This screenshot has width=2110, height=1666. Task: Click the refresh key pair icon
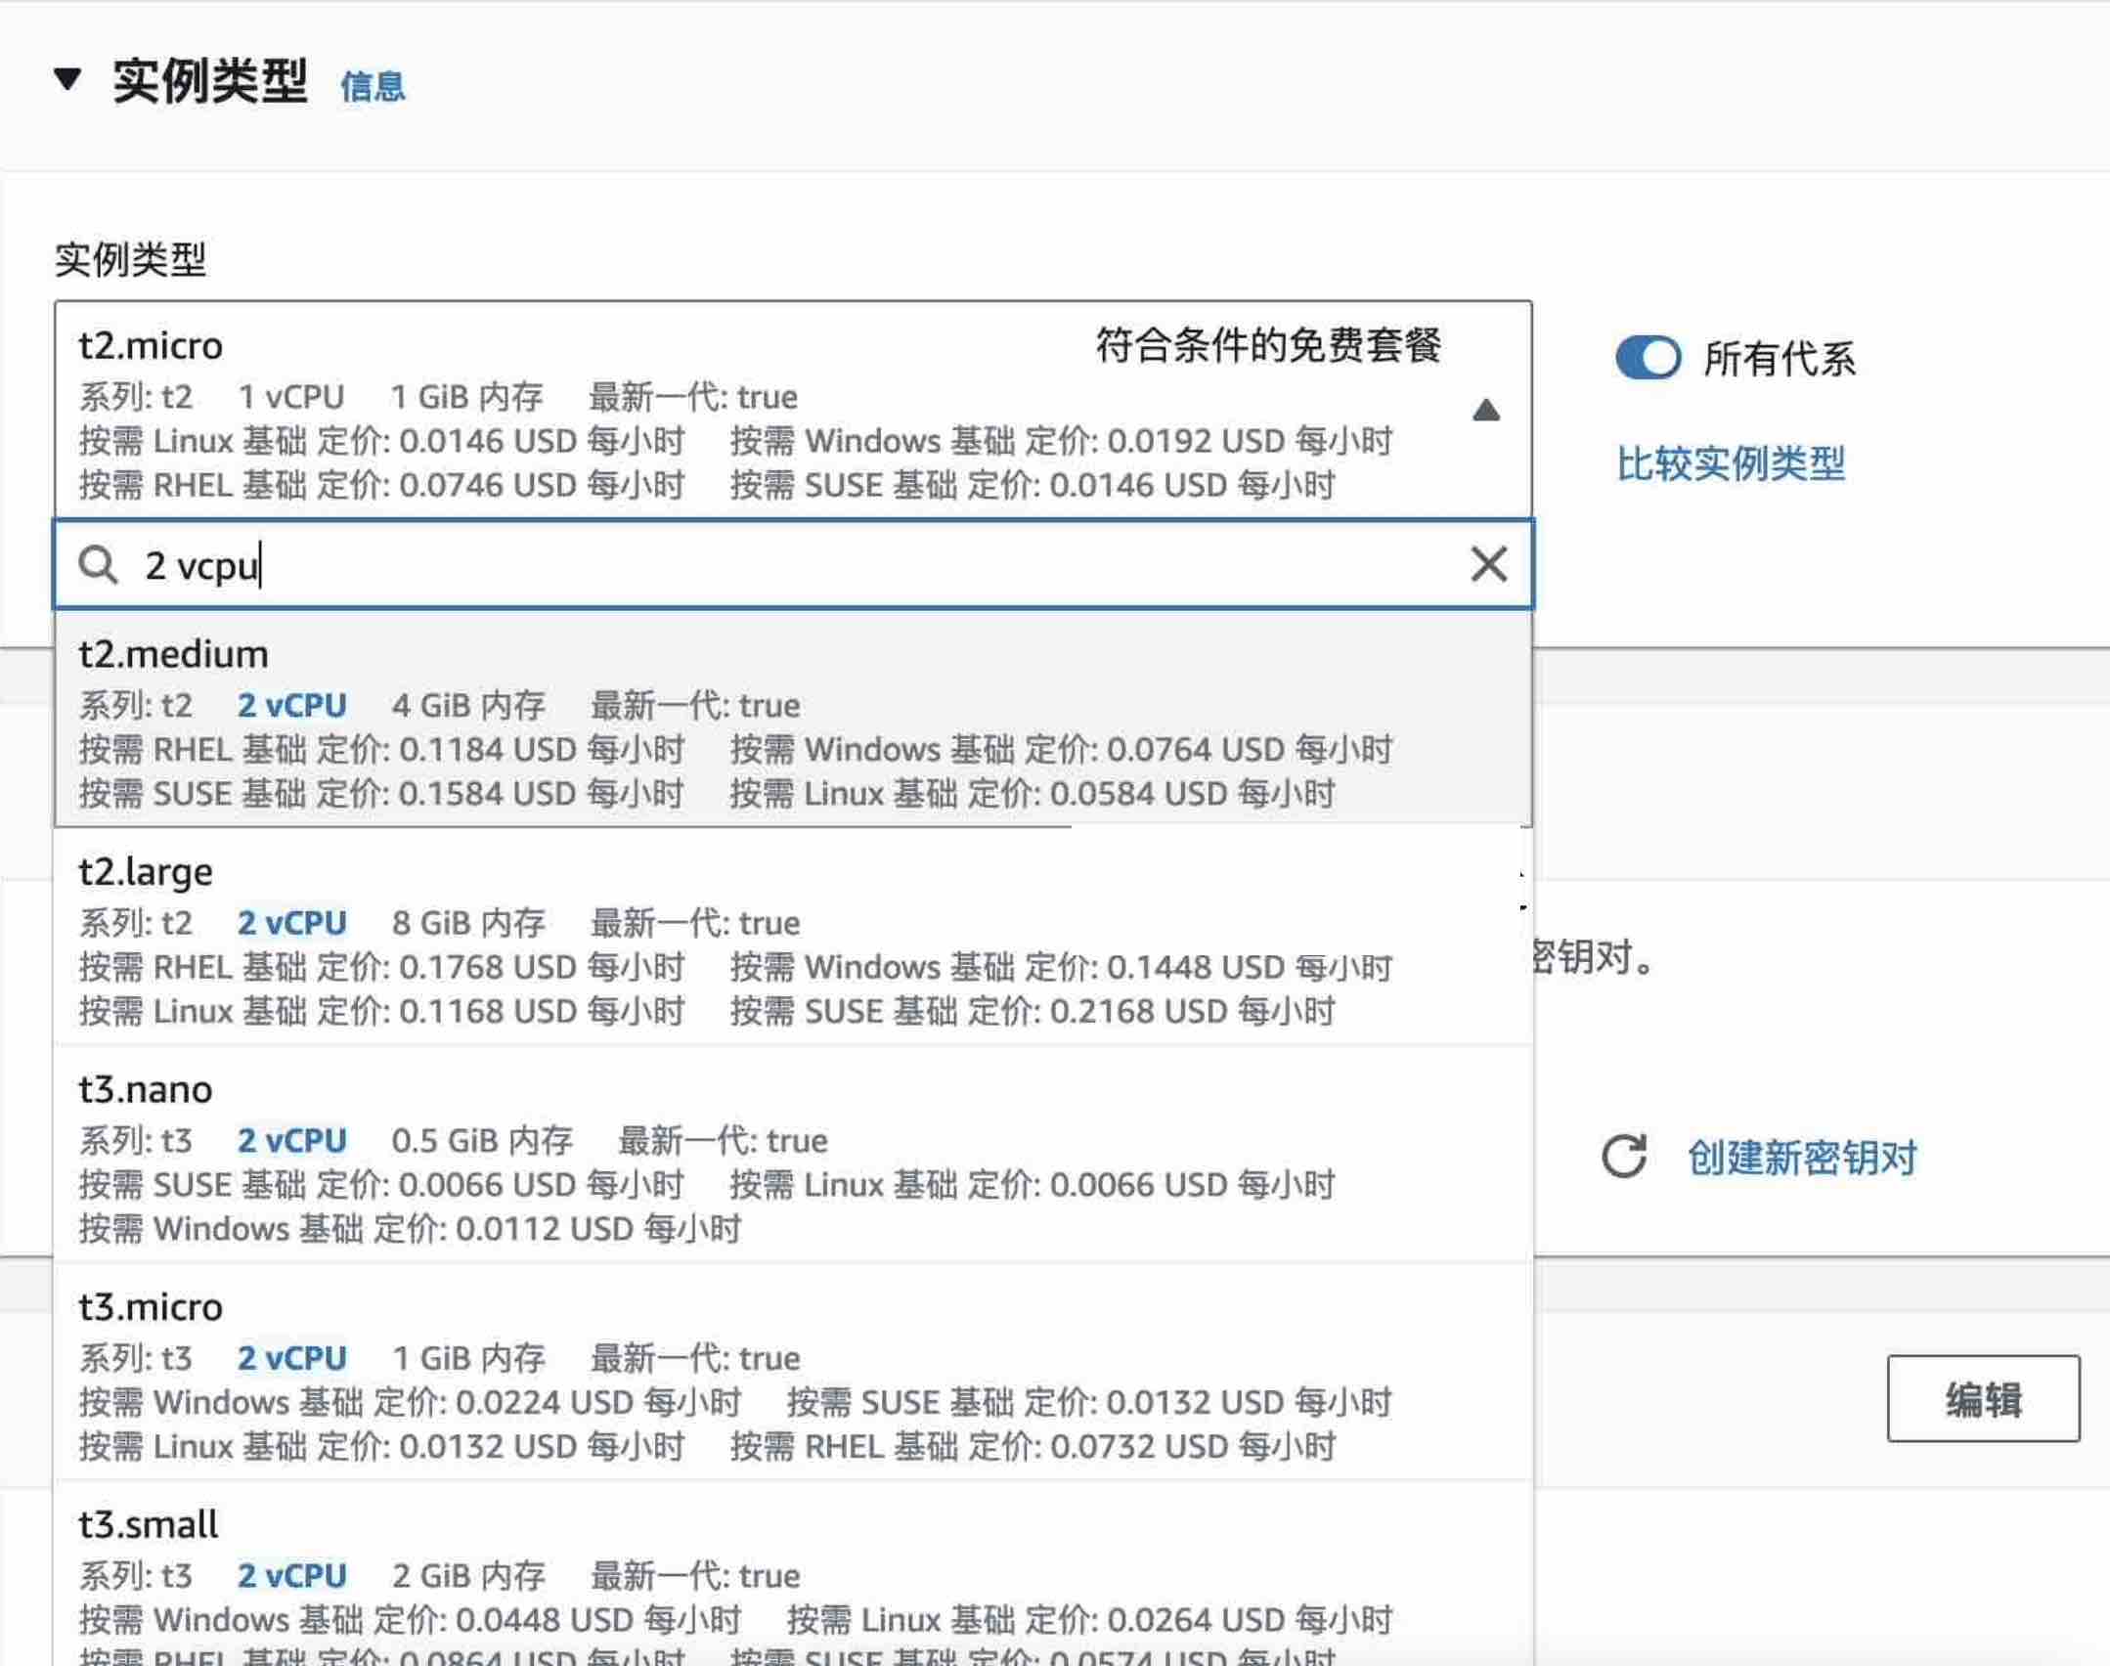pos(1624,1157)
